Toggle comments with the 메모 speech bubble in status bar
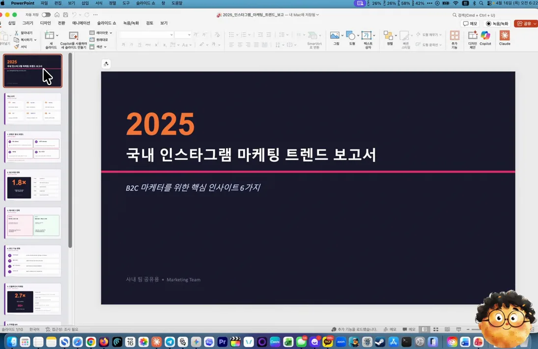The height and width of the screenshot is (349, 538). pos(409,329)
